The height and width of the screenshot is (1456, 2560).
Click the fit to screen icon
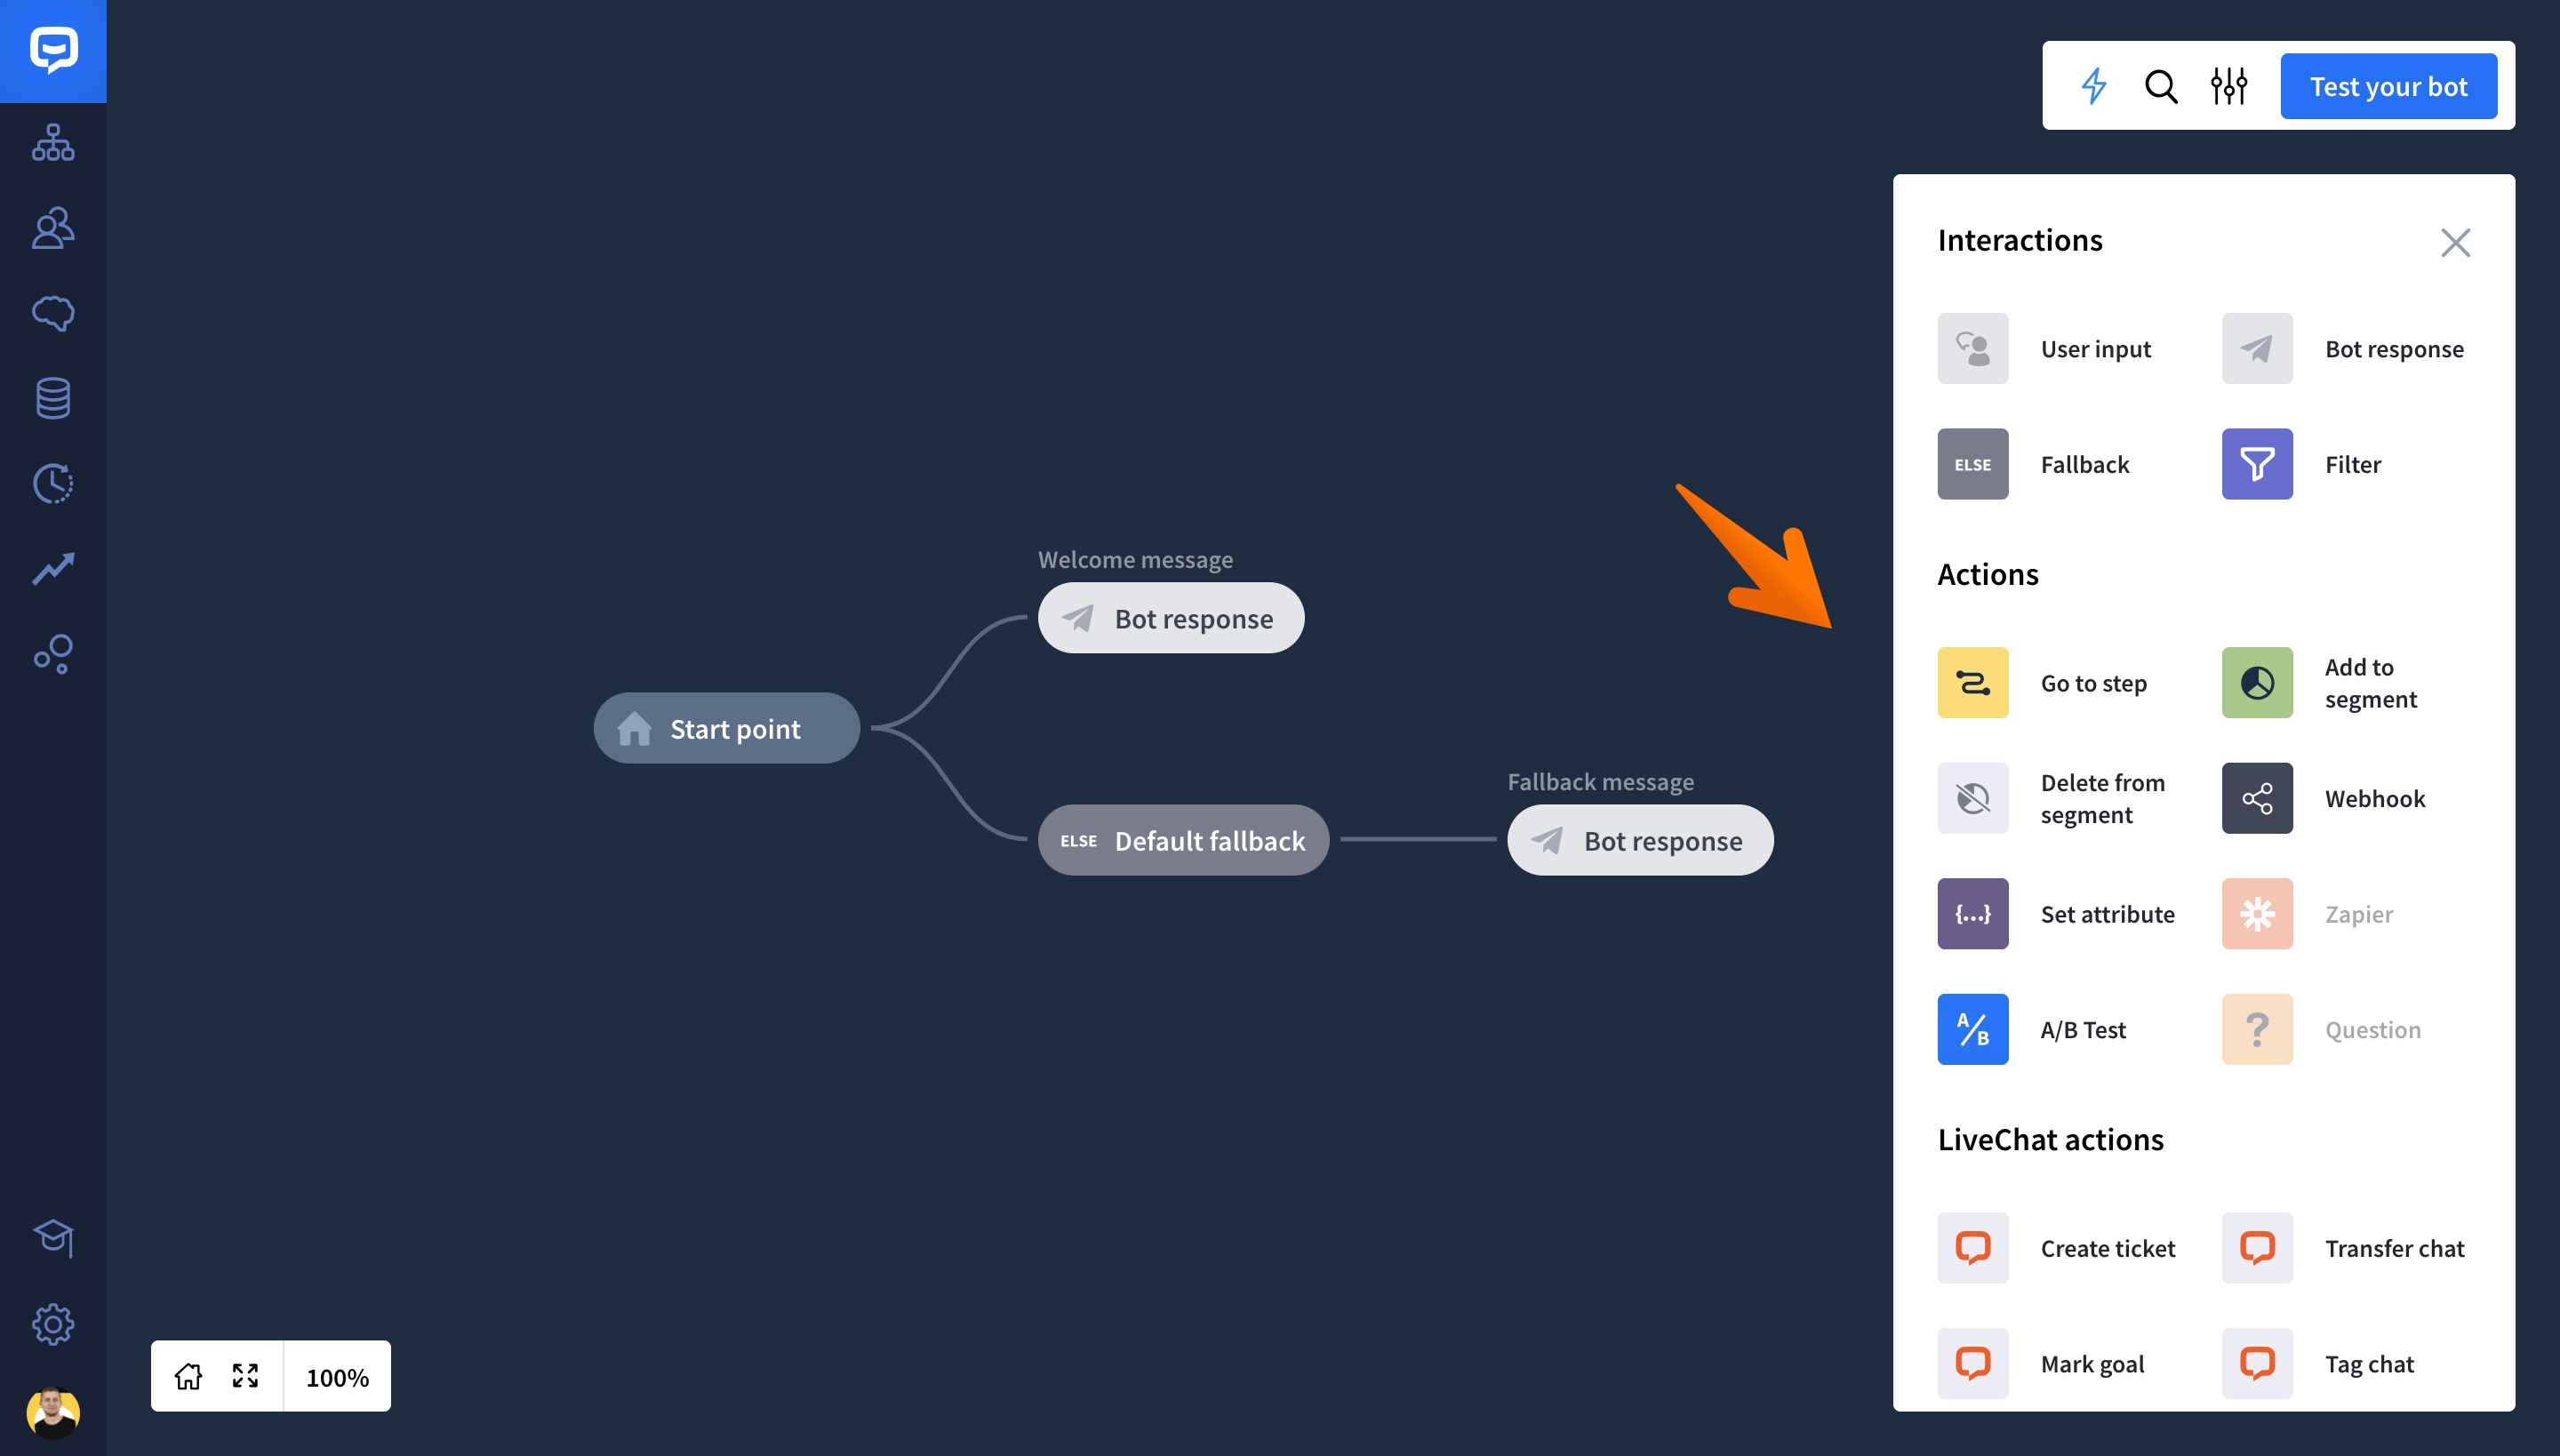click(x=245, y=1376)
